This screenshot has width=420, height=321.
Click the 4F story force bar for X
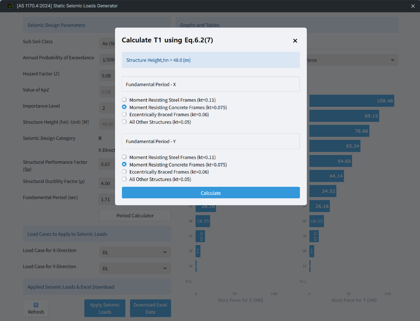click(x=202, y=221)
